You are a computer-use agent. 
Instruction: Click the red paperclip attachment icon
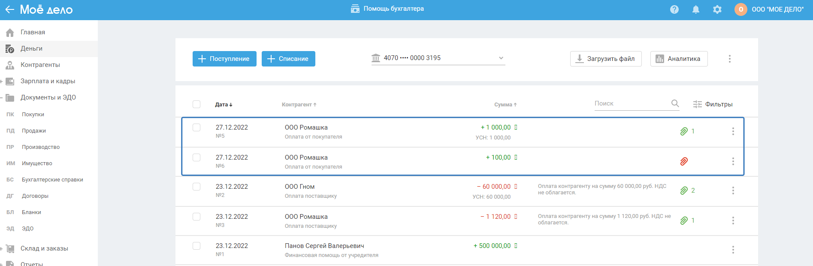[x=684, y=161]
